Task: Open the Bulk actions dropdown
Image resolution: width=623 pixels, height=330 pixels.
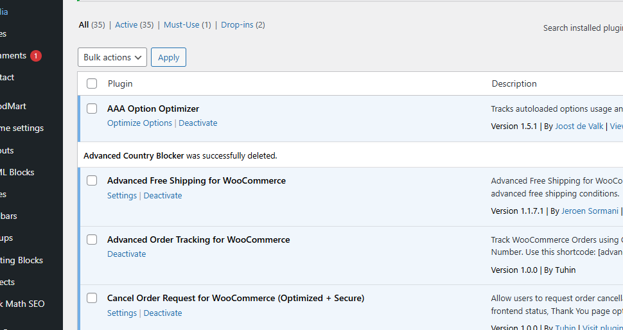Action: pyautogui.click(x=112, y=57)
